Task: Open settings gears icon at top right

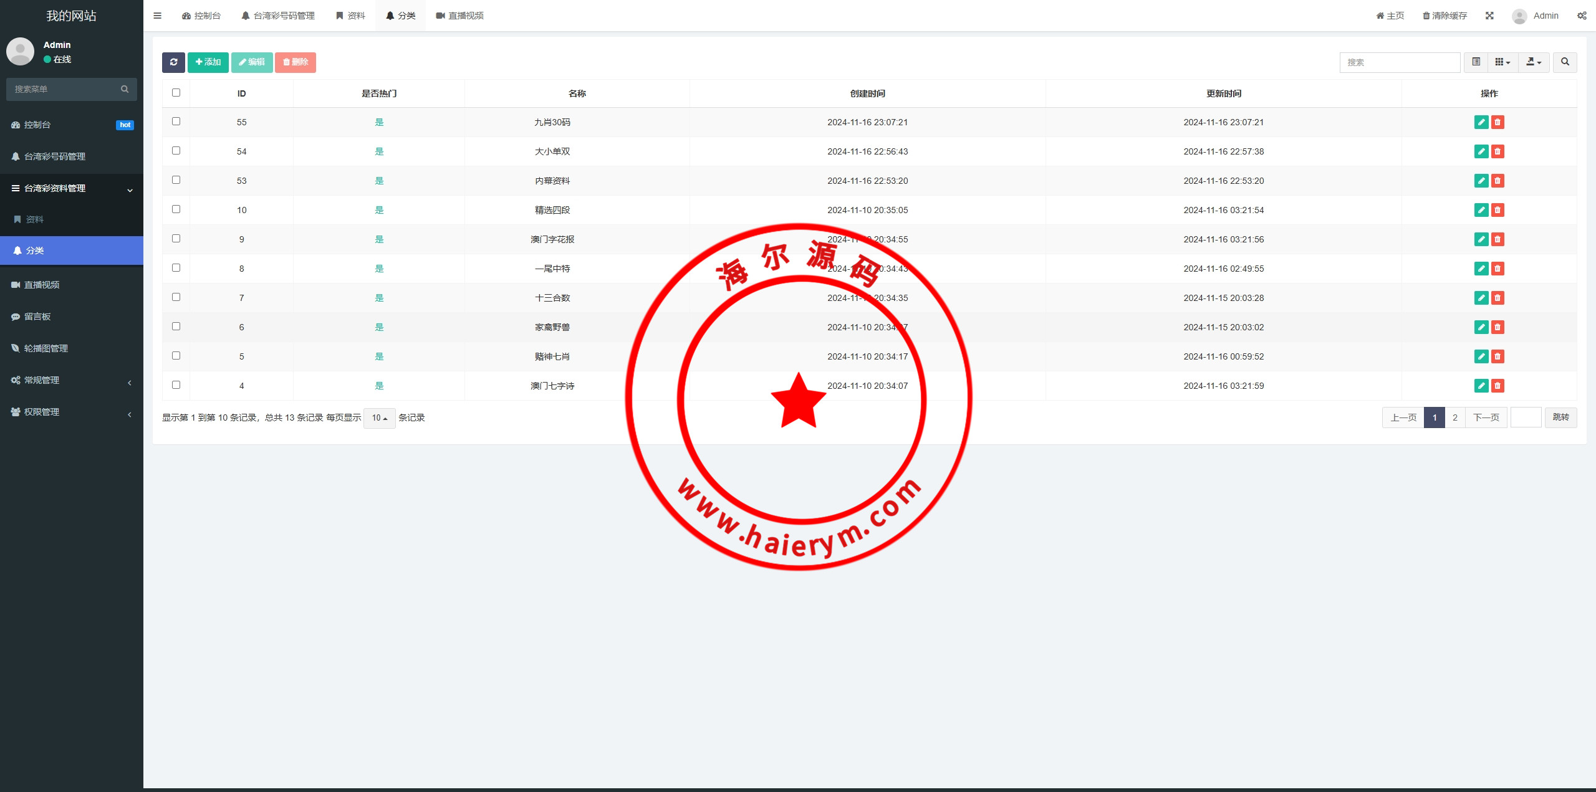Action: click(1582, 16)
